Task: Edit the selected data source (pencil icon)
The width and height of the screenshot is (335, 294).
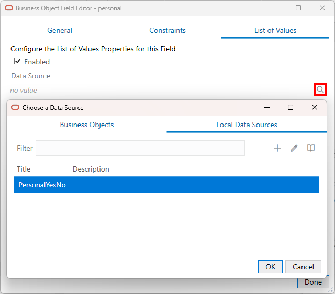Action: click(x=294, y=148)
